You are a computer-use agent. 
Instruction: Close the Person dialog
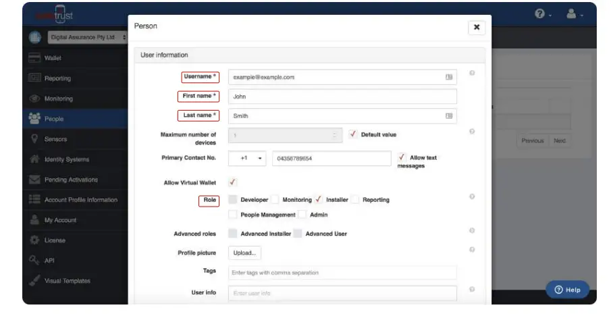[x=476, y=28]
